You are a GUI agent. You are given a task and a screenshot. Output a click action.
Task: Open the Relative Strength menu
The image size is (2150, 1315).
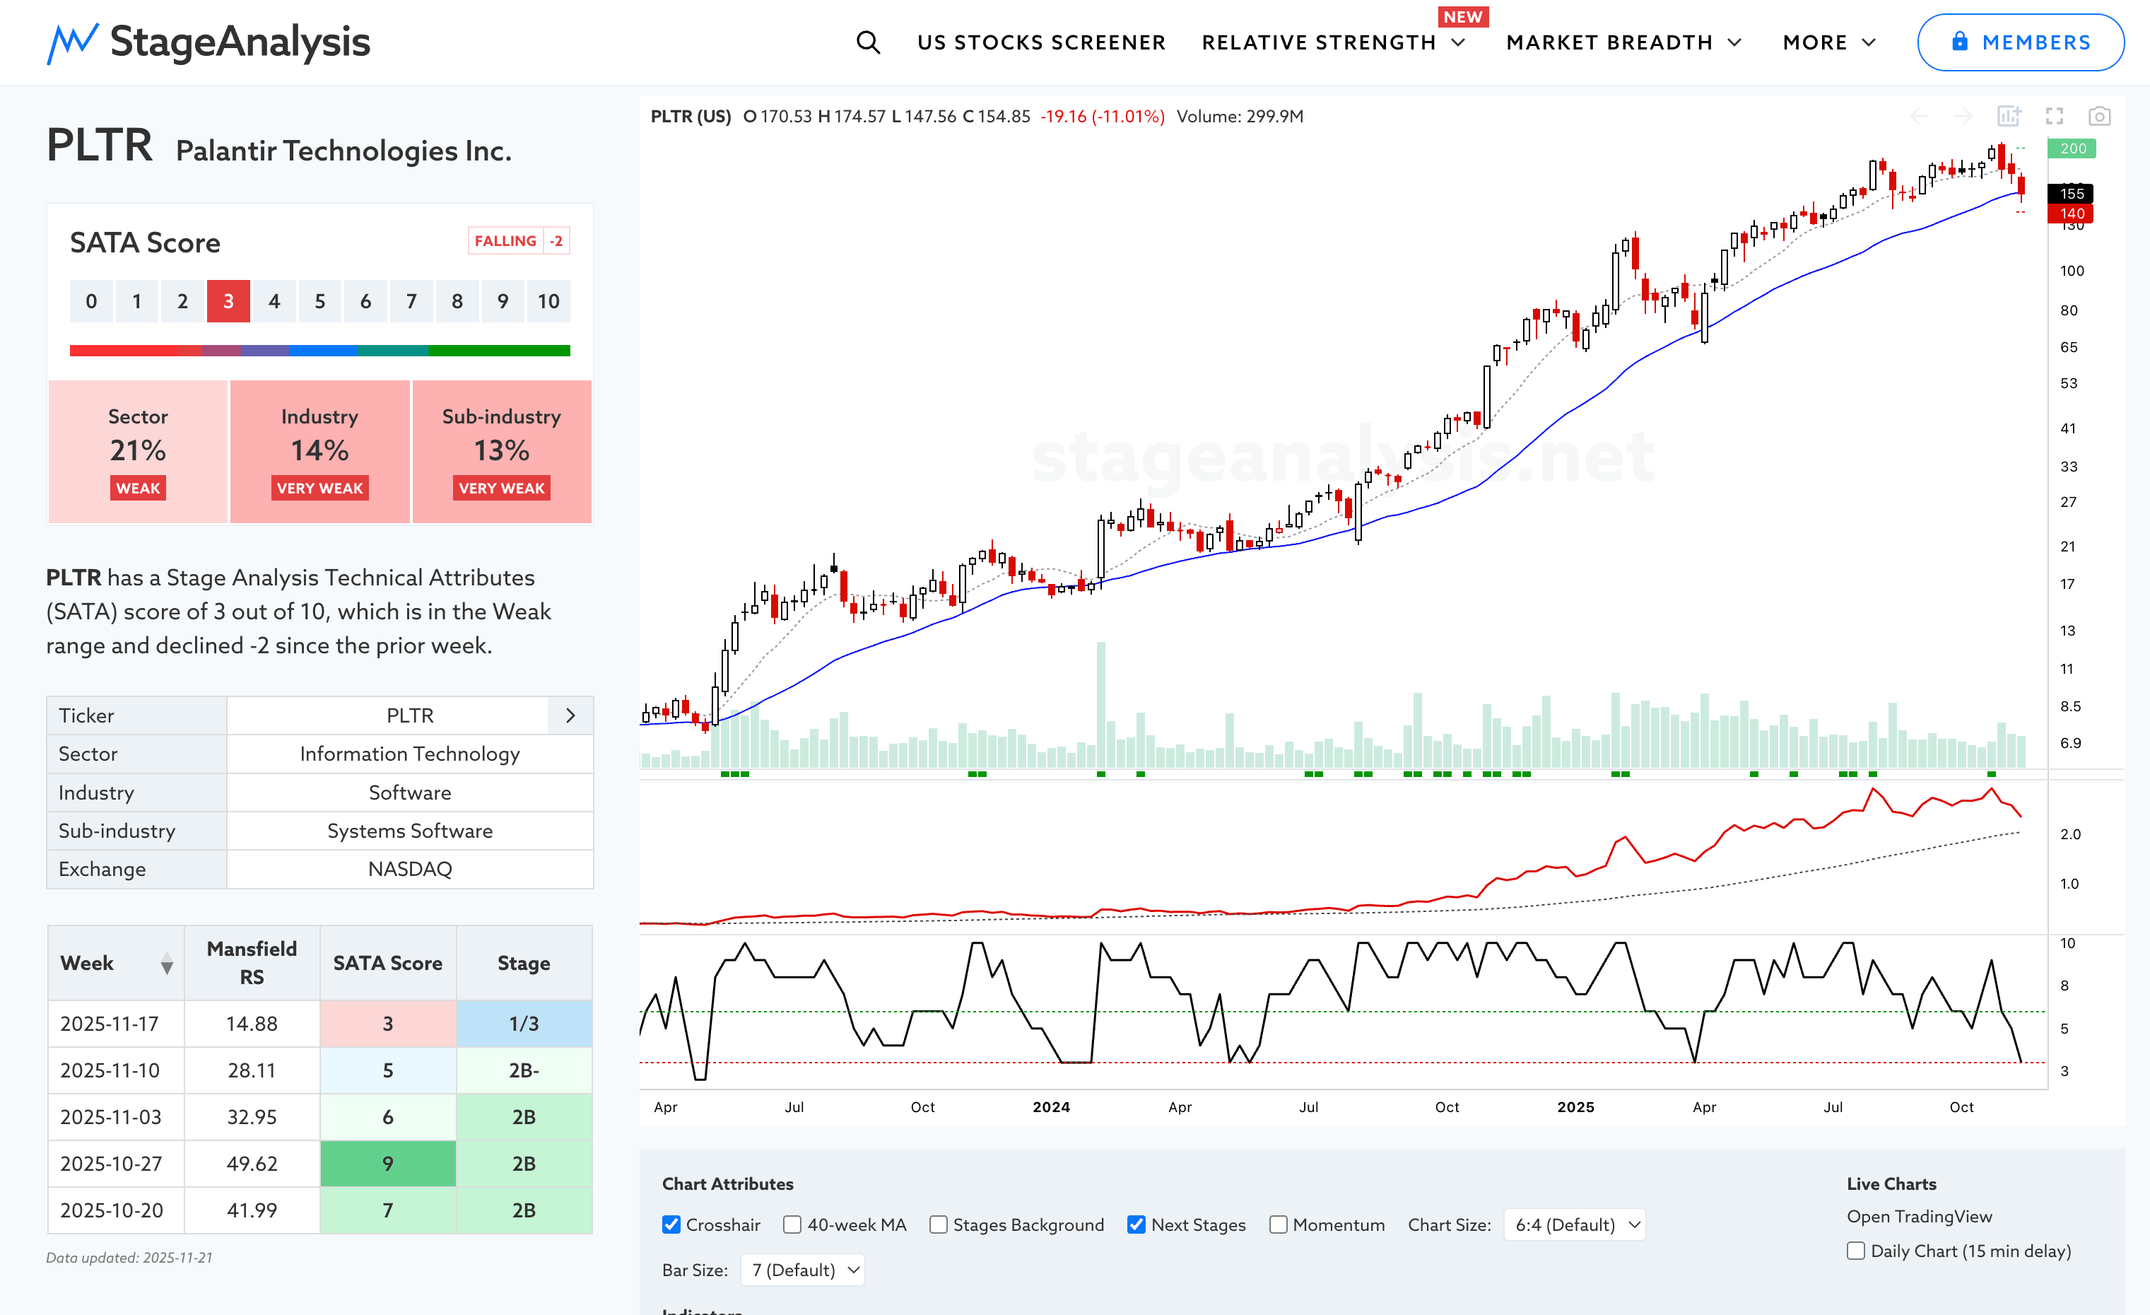pyautogui.click(x=1332, y=42)
